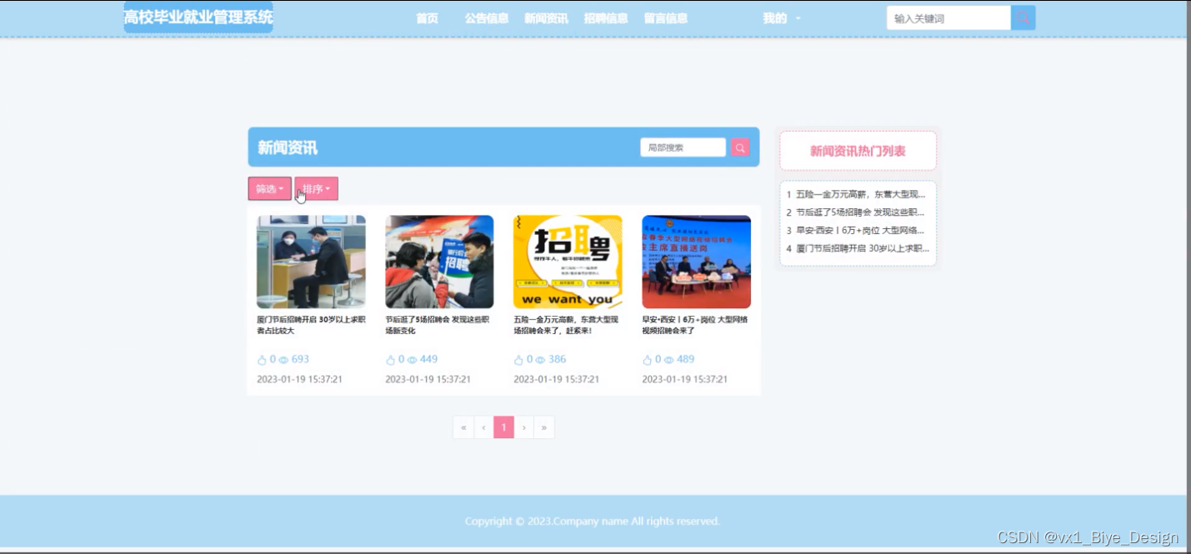Open thumbnail of 早安·西安 video recruitment article
The width and height of the screenshot is (1191, 554).
coord(696,262)
